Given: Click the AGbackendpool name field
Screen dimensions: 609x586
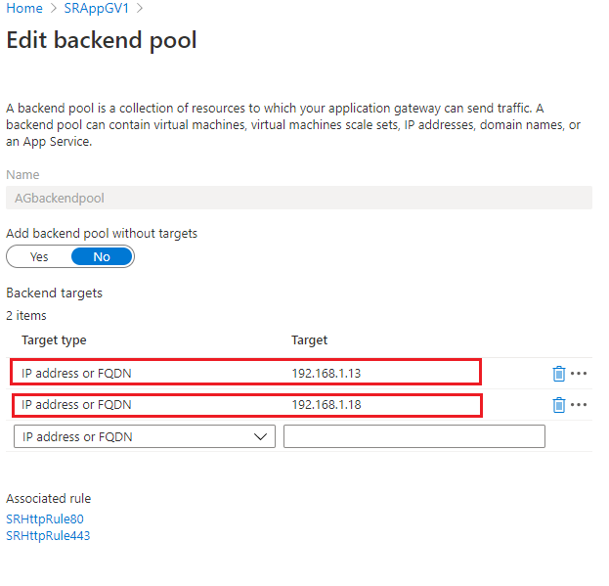Looking at the screenshot, I should pyautogui.click(x=298, y=198).
